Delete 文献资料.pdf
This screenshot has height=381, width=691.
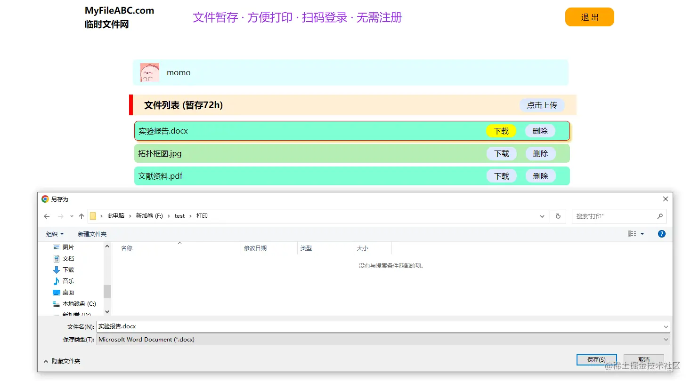541,176
